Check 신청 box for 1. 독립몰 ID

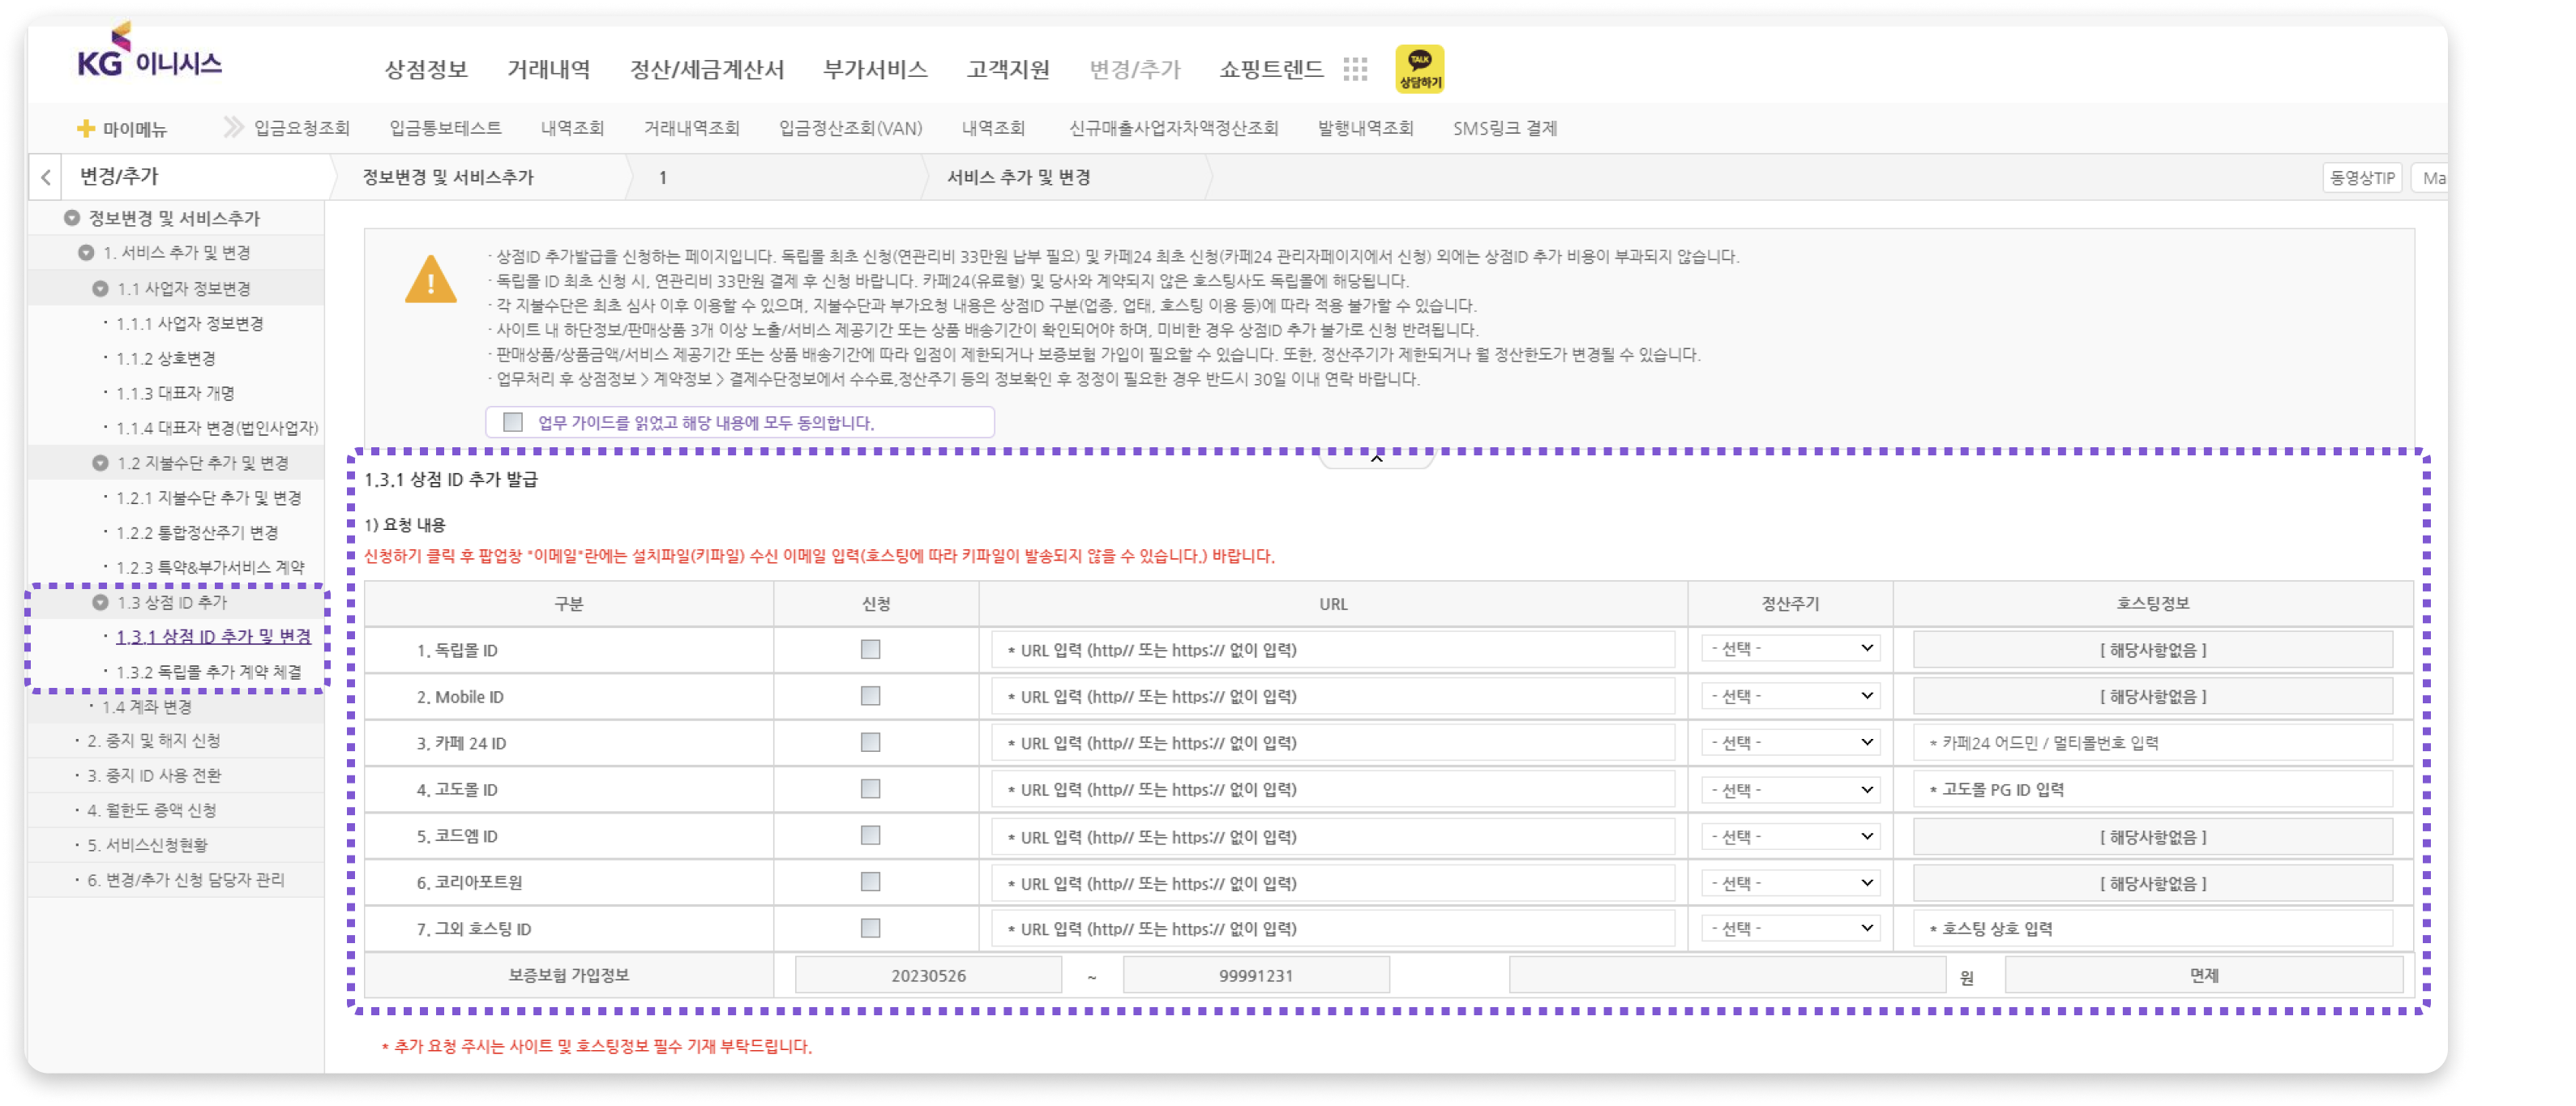pos(870,650)
